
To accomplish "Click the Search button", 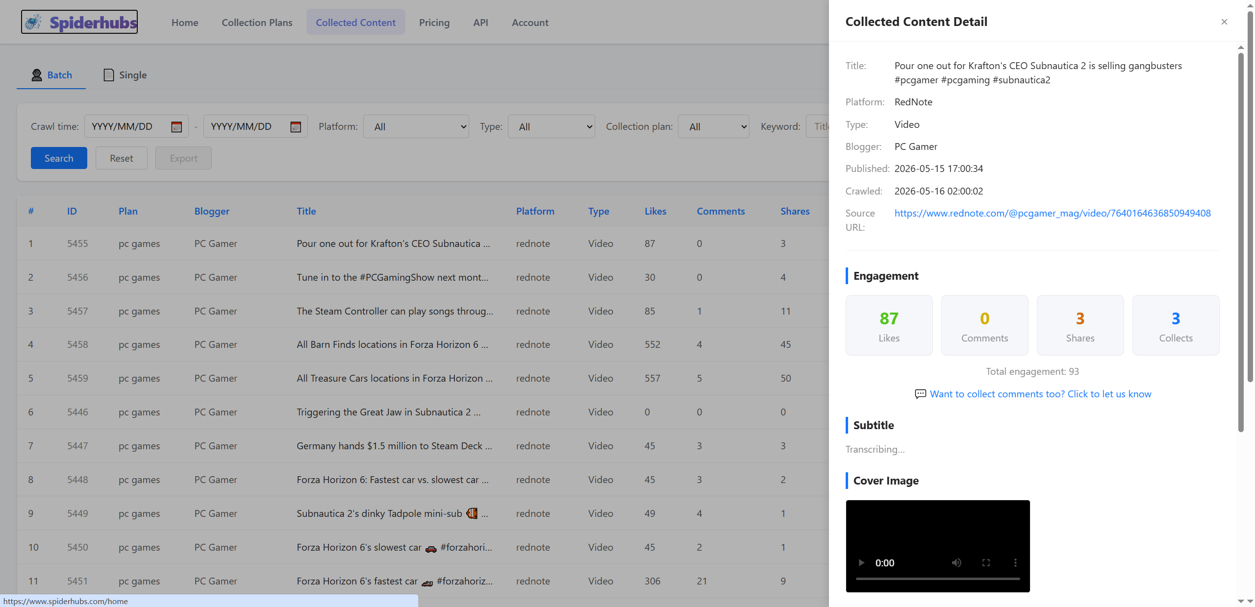I will click(59, 158).
